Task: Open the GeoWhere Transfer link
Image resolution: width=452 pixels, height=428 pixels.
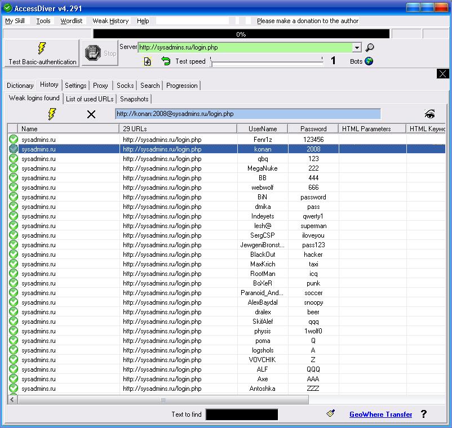Action: point(380,414)
